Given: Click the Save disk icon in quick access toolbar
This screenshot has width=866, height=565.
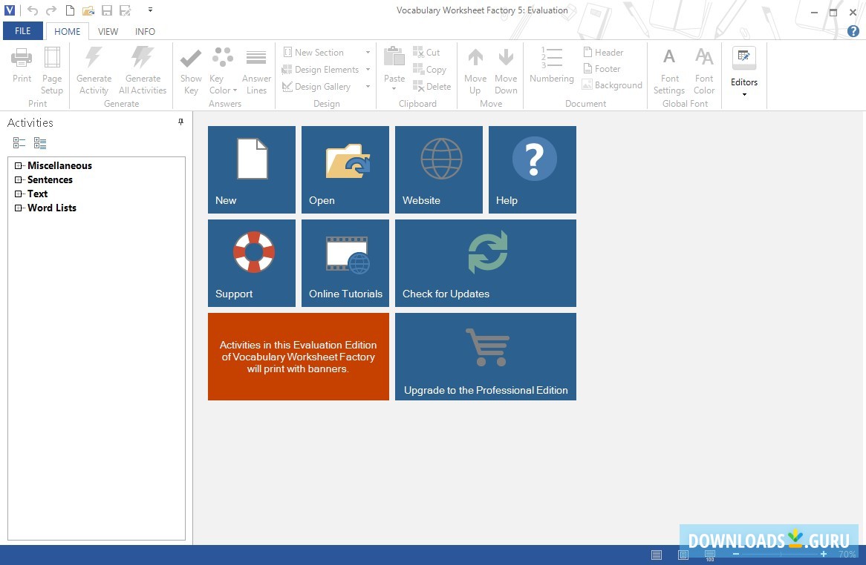Looking at the screenshot, I should (107, 10).
